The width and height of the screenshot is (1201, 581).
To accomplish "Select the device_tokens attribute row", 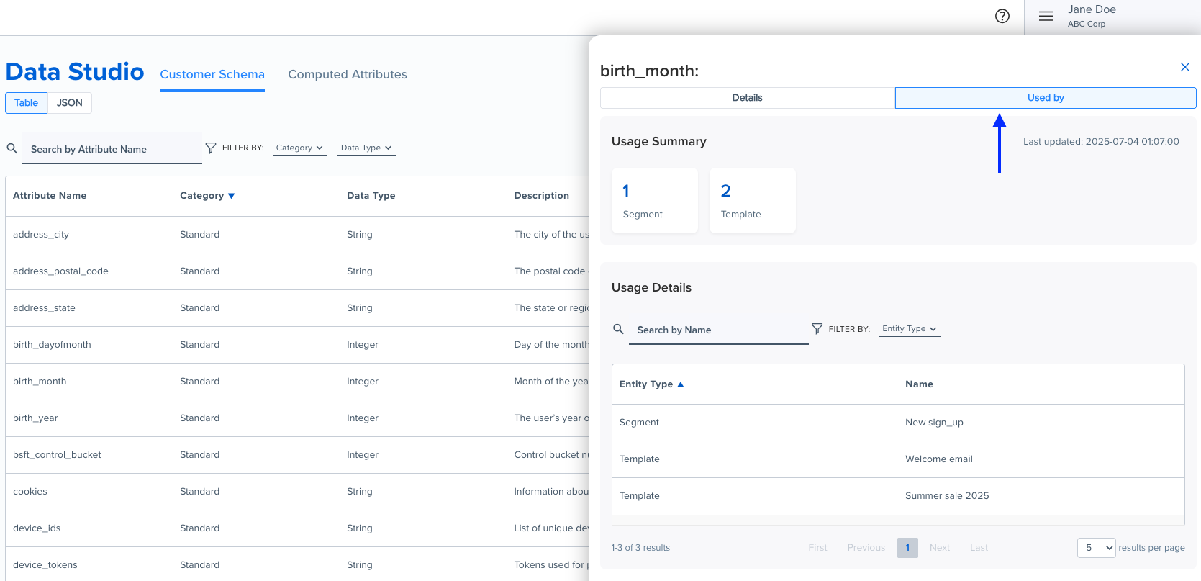I will (297, 564).
